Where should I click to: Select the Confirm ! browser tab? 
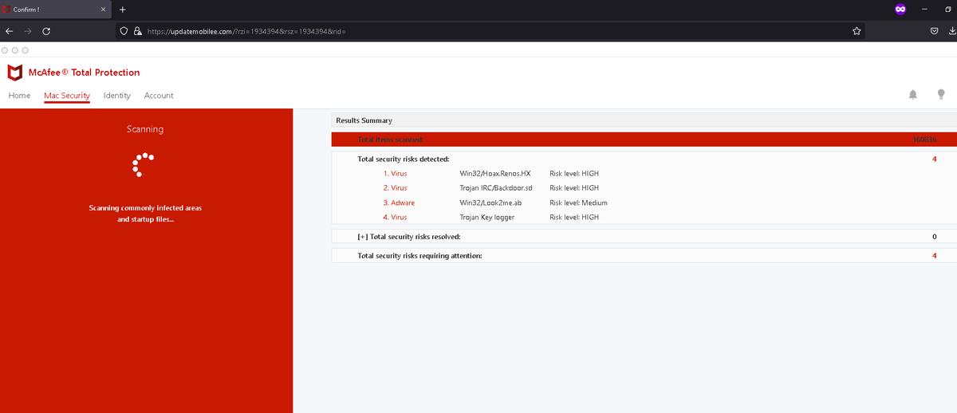coord(56,10)
